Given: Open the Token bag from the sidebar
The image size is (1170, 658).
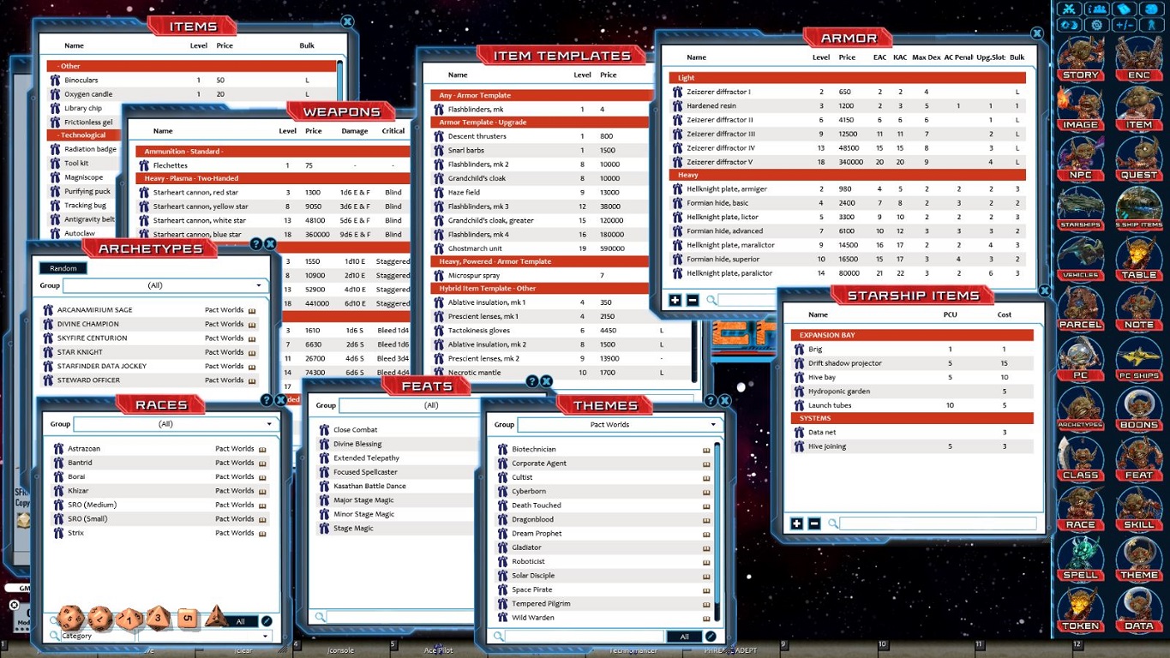Looking at the screenshot, I should coord(1080,612).
